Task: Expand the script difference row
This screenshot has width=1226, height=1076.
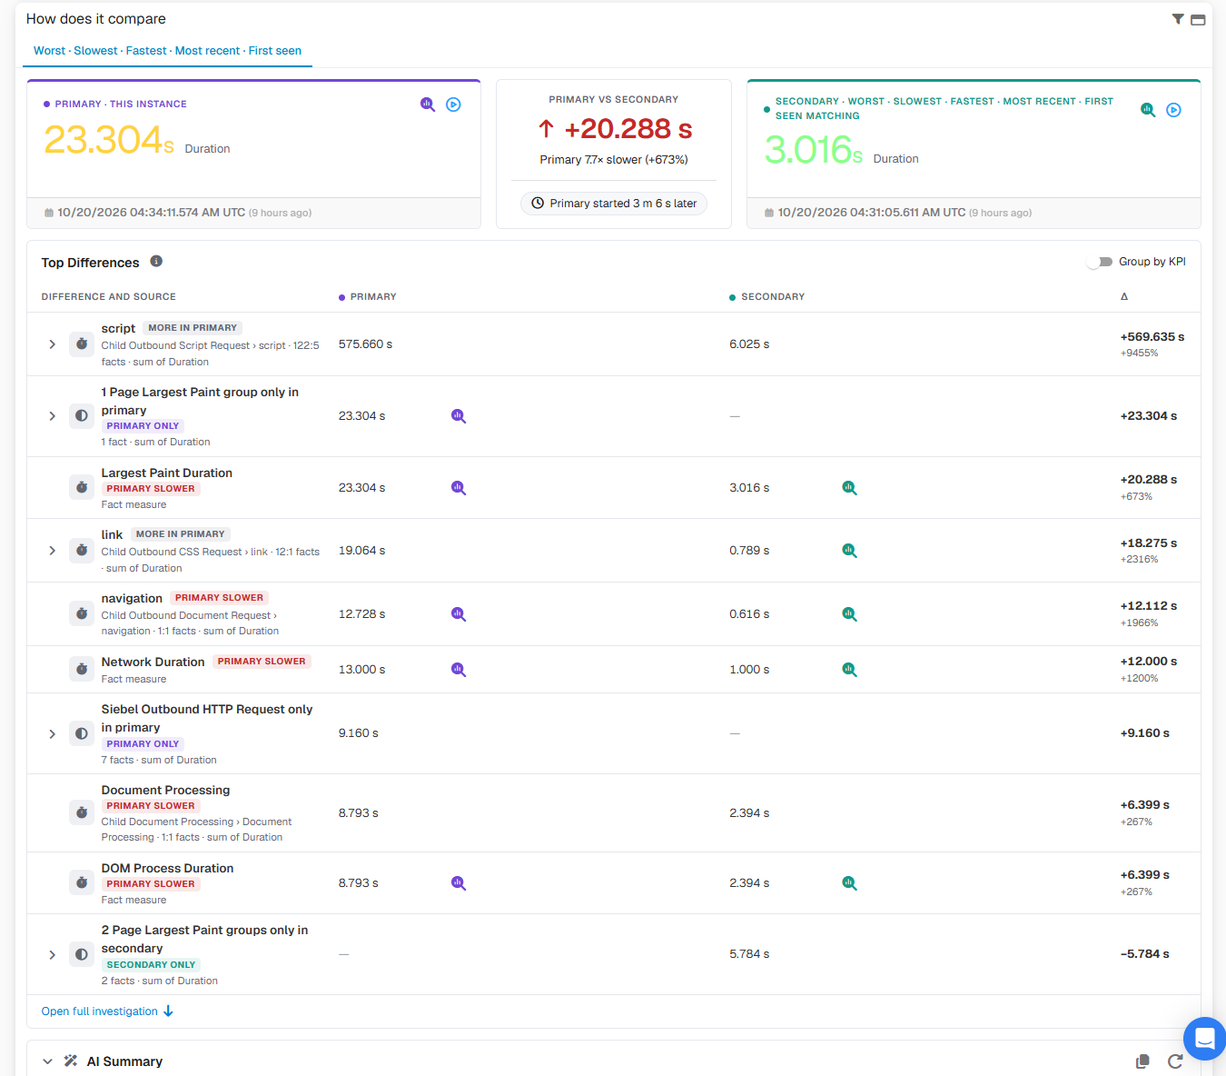Action: (52, 344)
